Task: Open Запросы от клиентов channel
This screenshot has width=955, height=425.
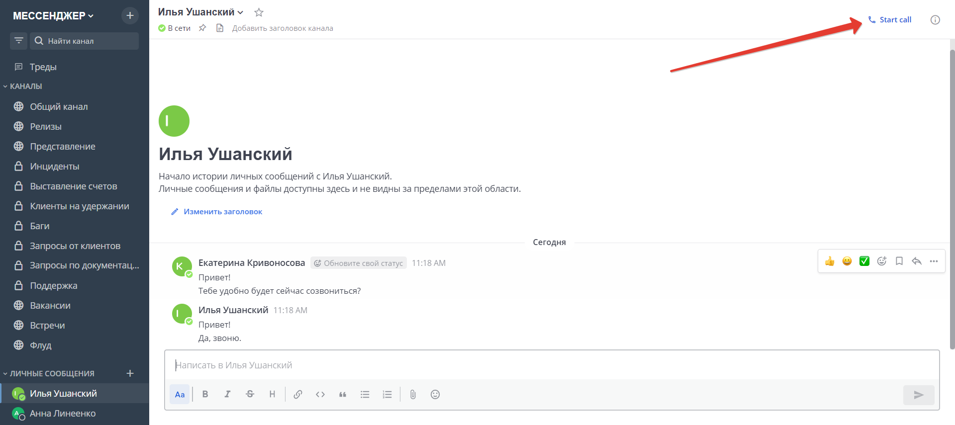Action: 75,246
